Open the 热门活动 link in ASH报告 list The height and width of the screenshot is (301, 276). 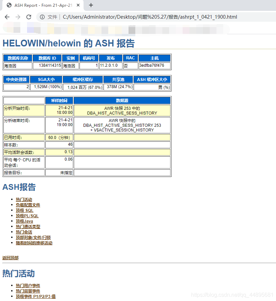[24, 200]
